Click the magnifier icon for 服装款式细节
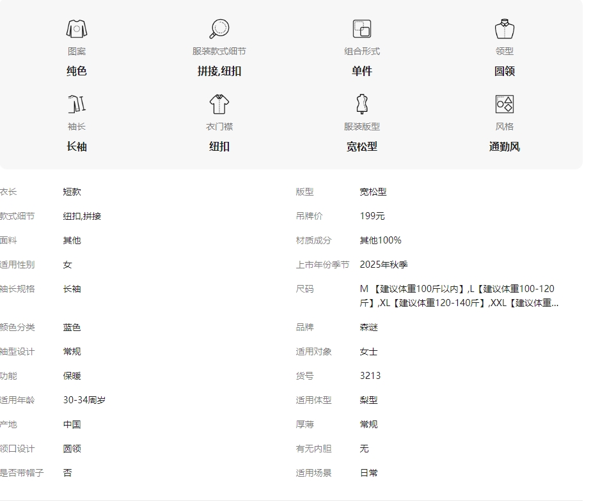 pyautogui.click(x=219, y=29)
